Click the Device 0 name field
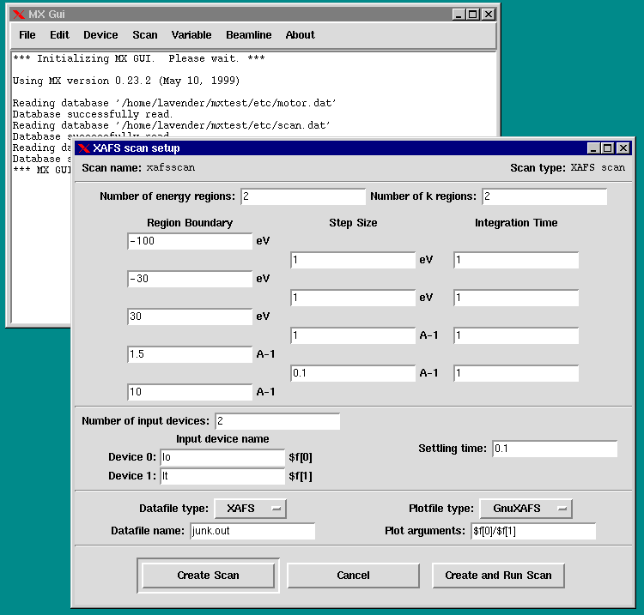644x615 pixels. 222,457
